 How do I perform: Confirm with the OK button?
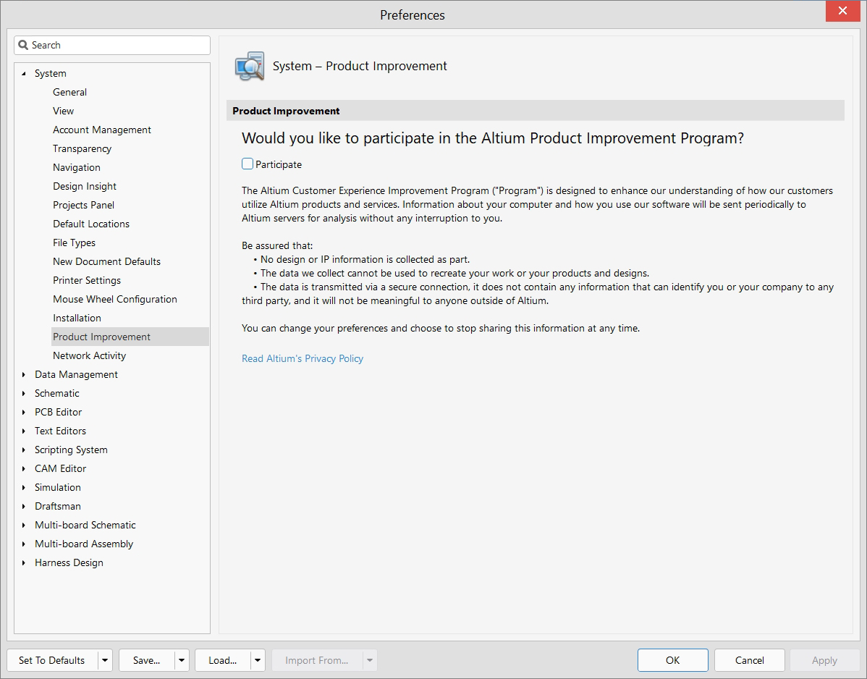pyautogui.click(x=672, y=660)
